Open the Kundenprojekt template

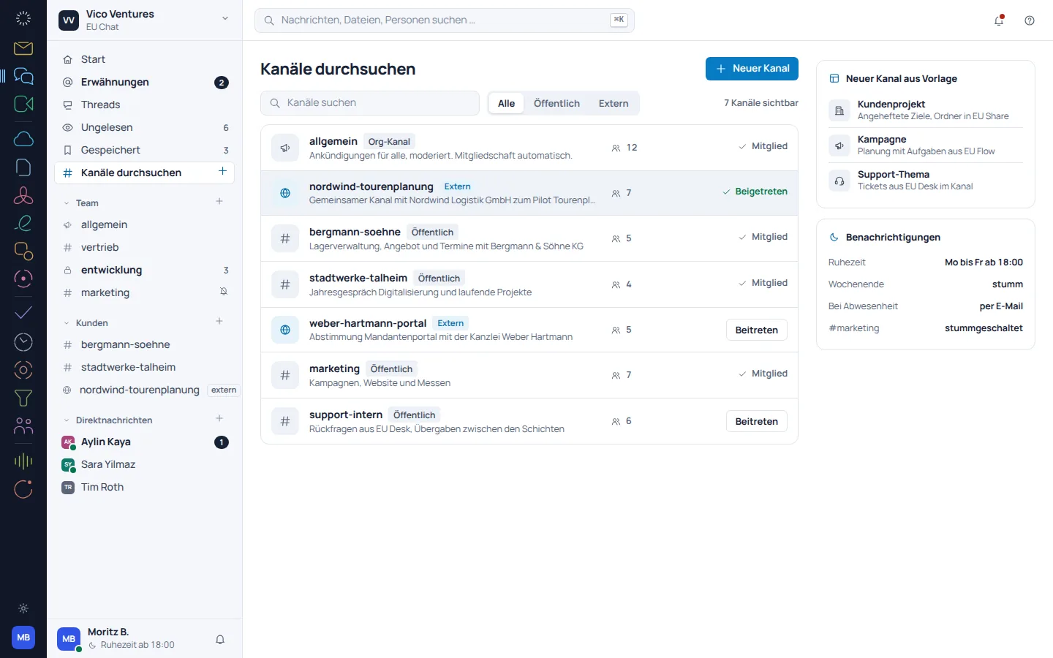(926, 110)
